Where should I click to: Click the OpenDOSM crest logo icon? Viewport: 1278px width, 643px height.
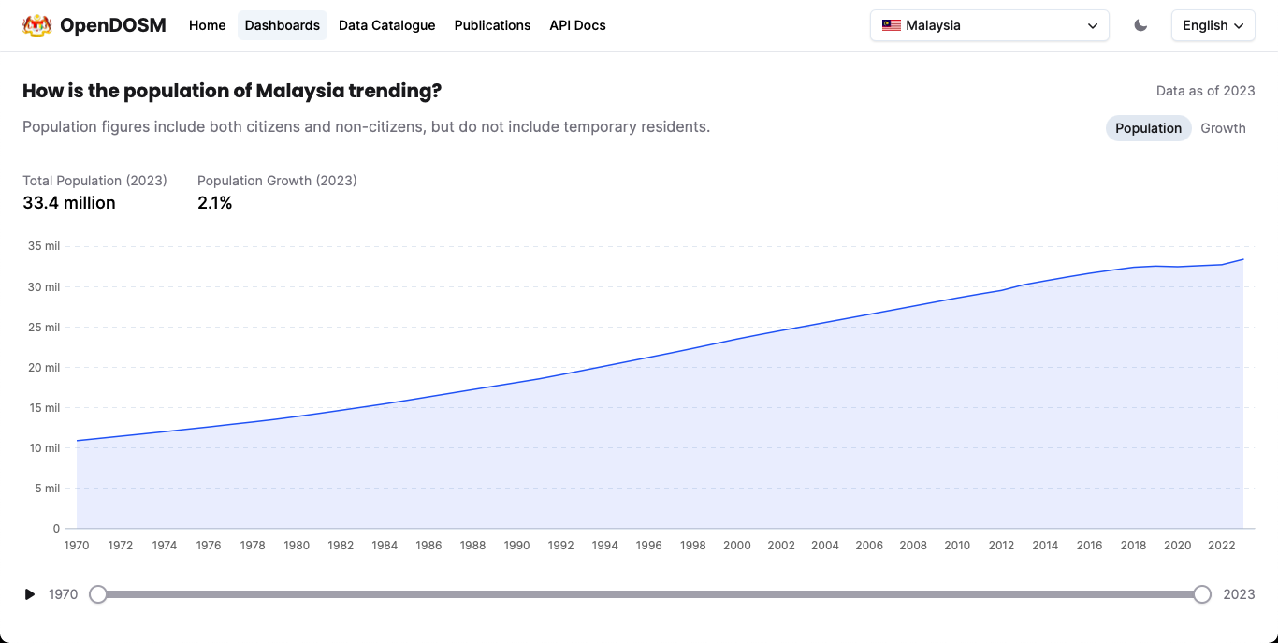[x=36, y=25]
